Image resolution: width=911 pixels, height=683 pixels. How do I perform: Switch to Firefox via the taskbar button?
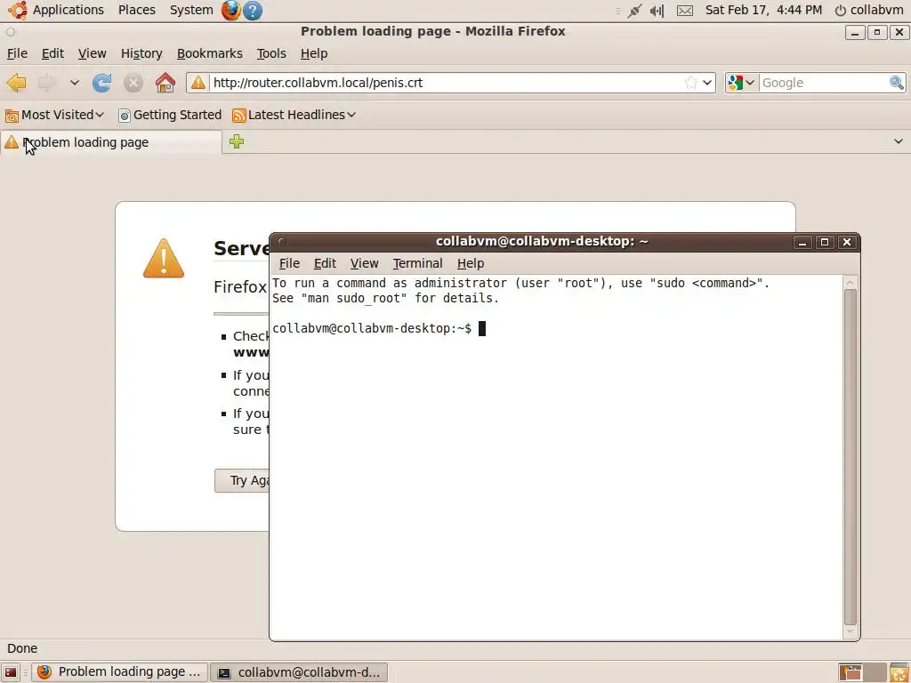tap(119, 672)
